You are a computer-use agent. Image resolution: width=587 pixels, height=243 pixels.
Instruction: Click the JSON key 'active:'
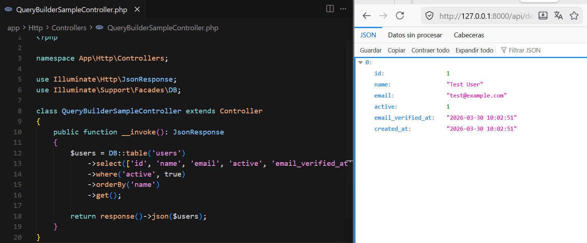tap(386, 107)
